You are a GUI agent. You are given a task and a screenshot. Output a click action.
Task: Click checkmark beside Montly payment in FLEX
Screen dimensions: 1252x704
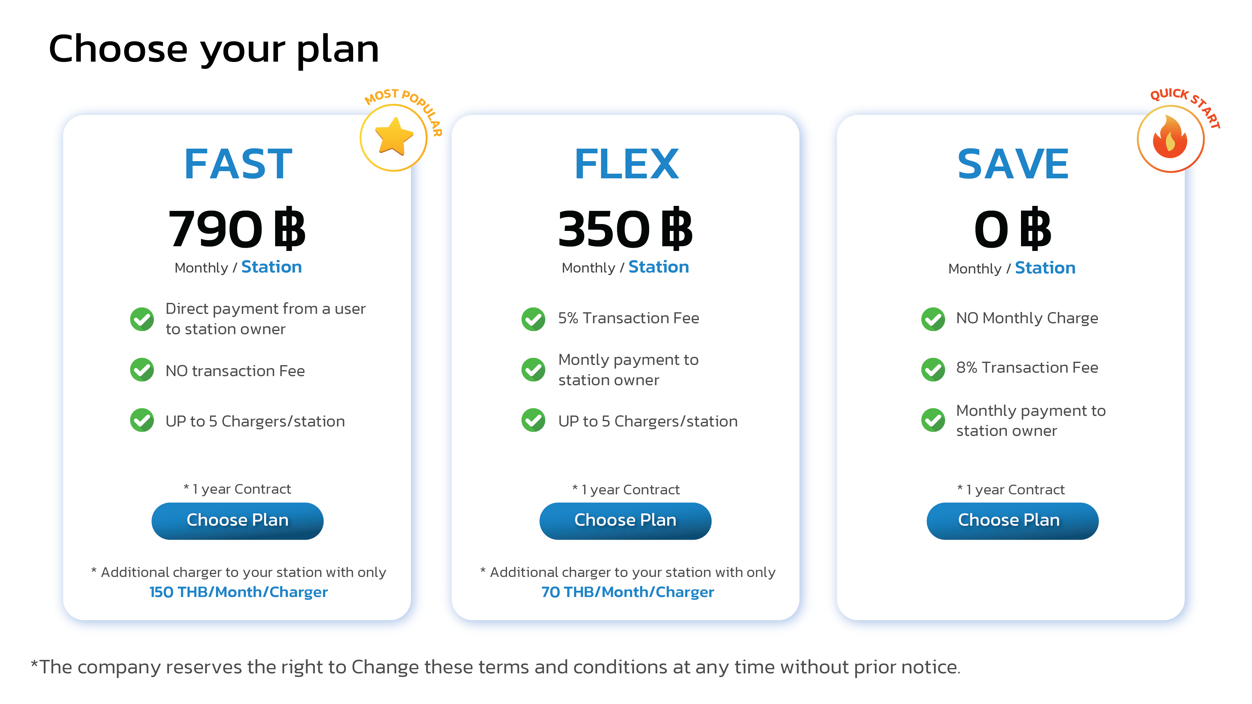coord(533,370)
